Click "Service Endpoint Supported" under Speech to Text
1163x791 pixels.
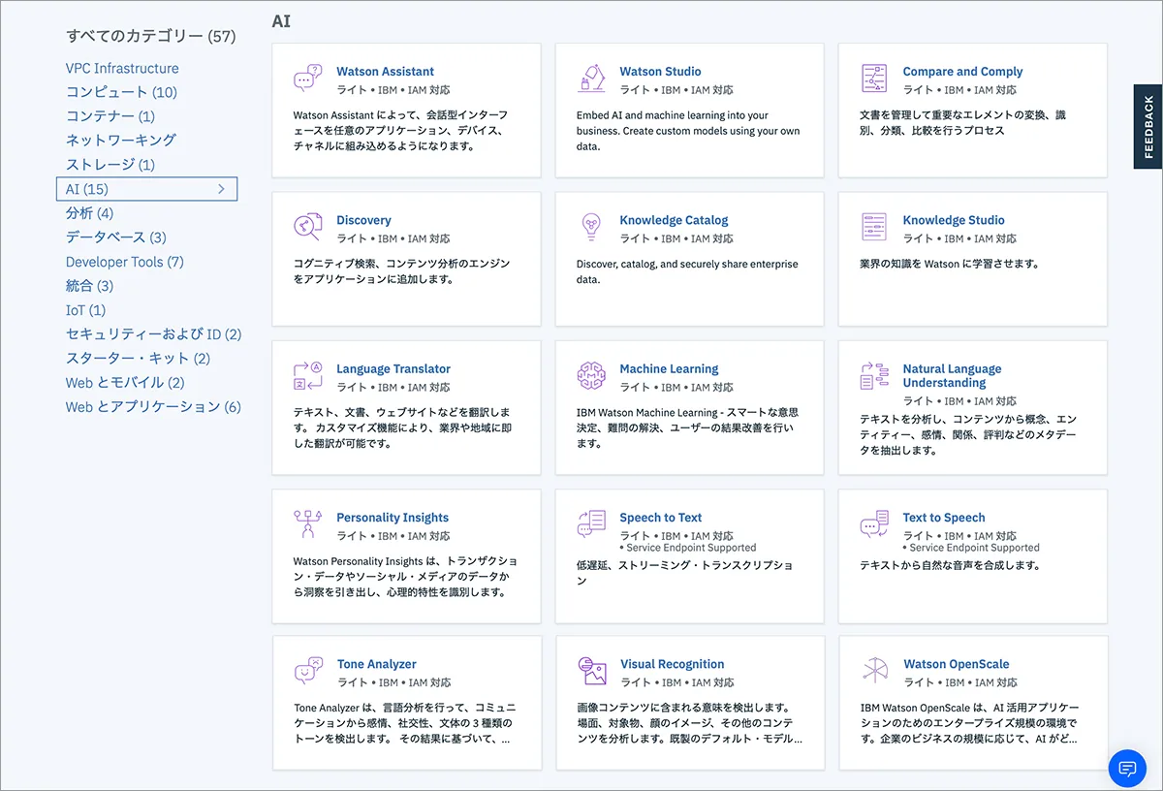(x=692, y=548)
